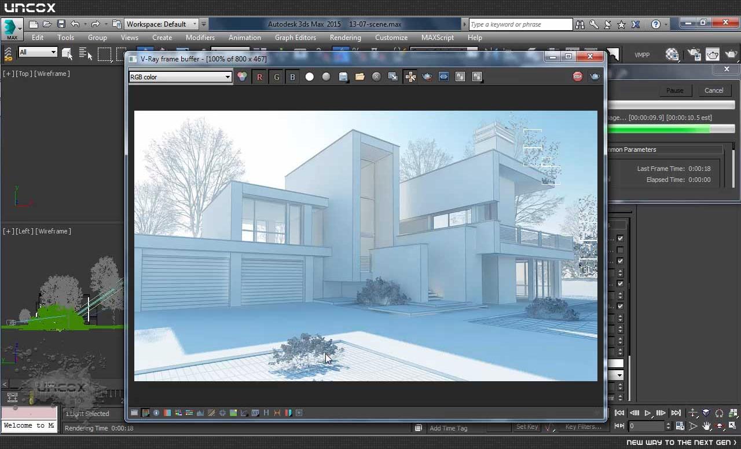Save the scene with the floppy icon
741x449 pixels.
pos(61,24)
